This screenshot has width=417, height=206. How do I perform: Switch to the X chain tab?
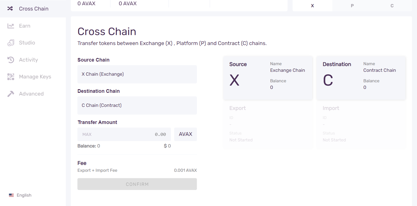312,6
